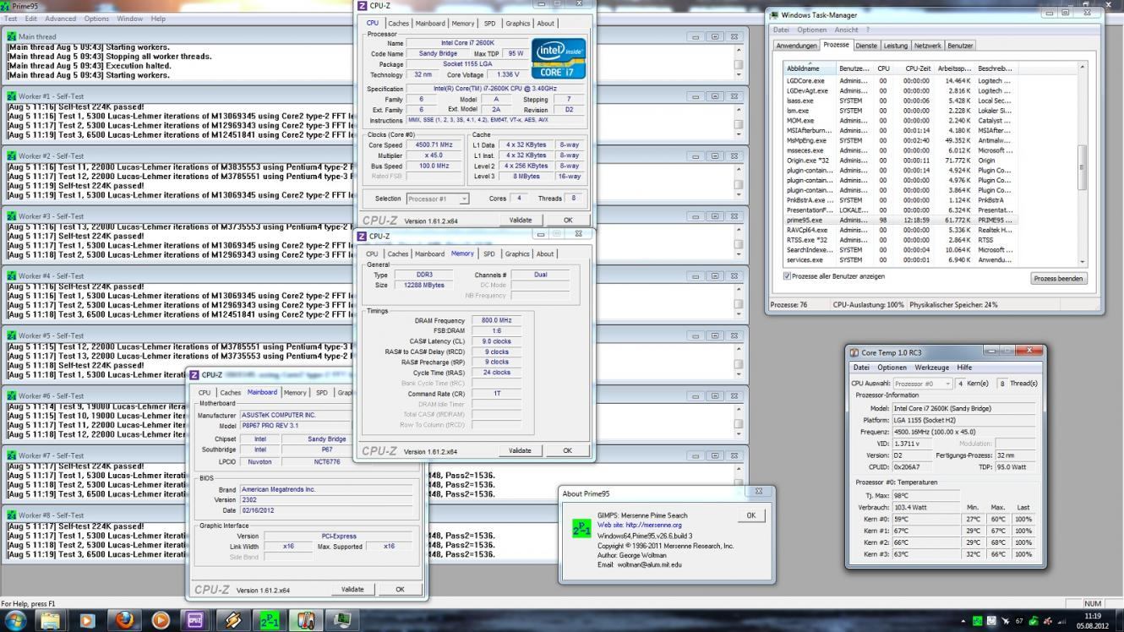Viewport: 1124px width, 632px height.
Task: Open Prime95 Advanced menu
Action: [60, 19]
